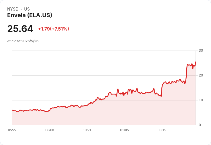Click the US market label
This screenshot has height=145, width=211.
tap(27, 9)
